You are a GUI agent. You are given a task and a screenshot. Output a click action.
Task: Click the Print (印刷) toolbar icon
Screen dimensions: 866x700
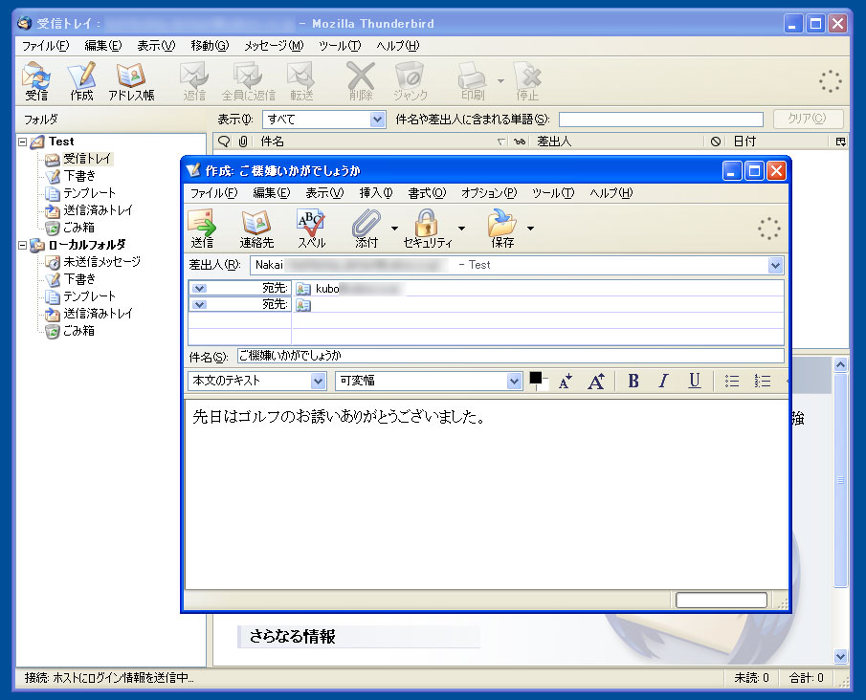click(x=472, y=81)
